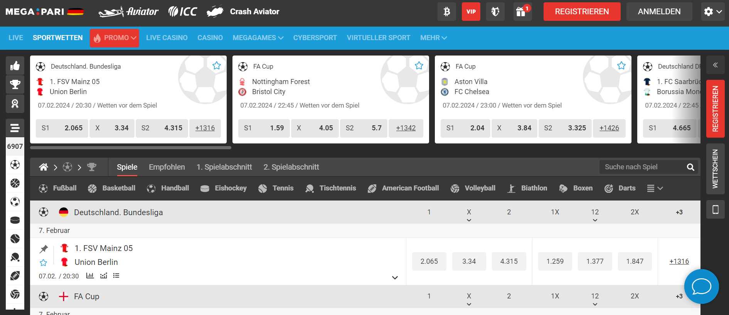Go to MEGAPARI home logo

coord(45,12)
